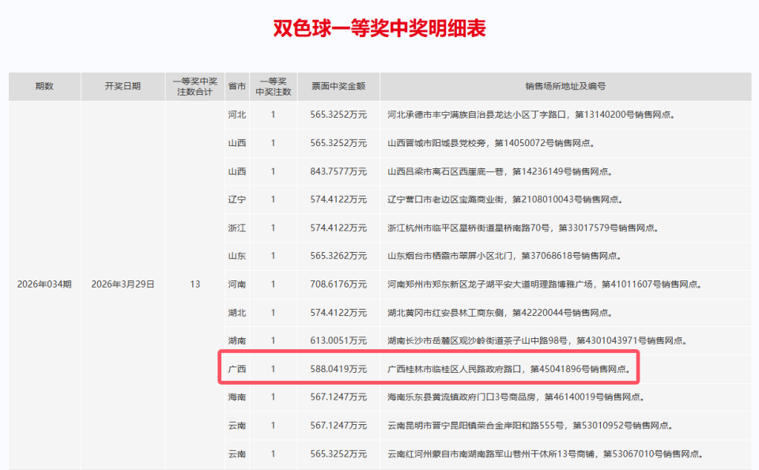Select the 开奖日期 column header

[x=123, y=87]
